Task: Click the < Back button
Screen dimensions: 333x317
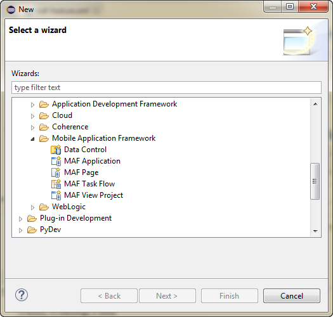Action: point(109,295)
